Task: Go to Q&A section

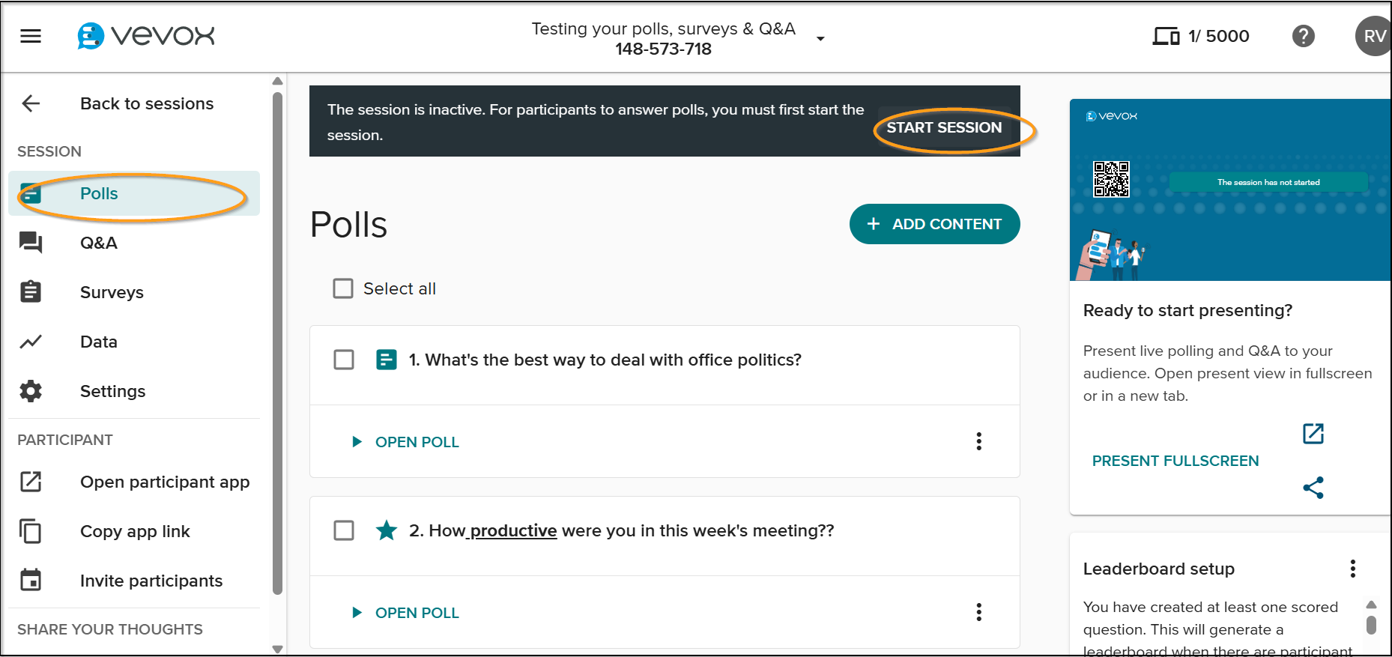Action: [98, 243]
